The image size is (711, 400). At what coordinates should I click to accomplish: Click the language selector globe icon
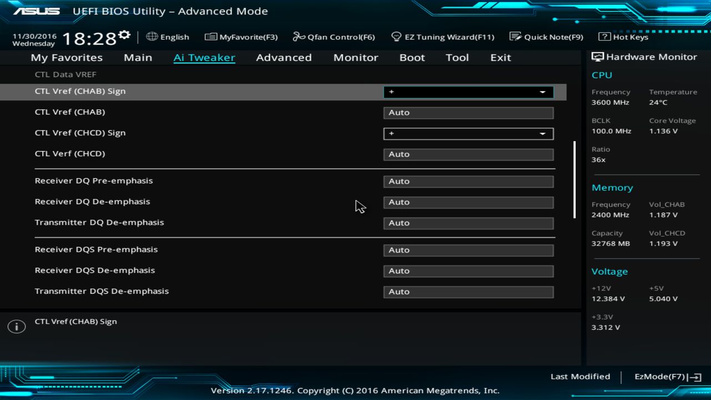click(x=152, y=37)
